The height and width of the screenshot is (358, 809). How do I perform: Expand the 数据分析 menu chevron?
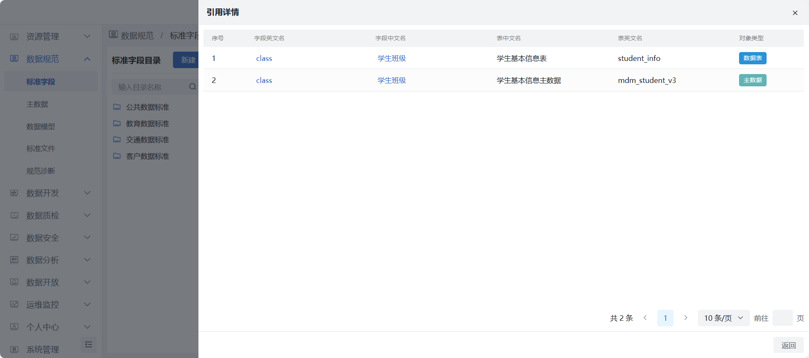[x=87, y=260]
